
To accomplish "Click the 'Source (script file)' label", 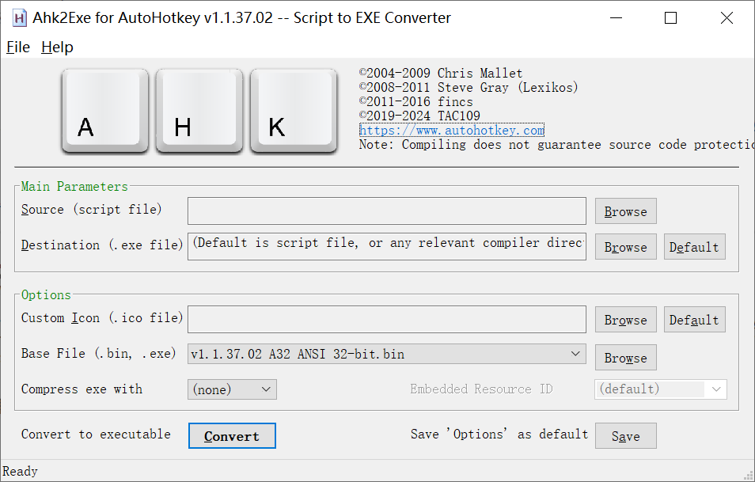I will (92, 210).
